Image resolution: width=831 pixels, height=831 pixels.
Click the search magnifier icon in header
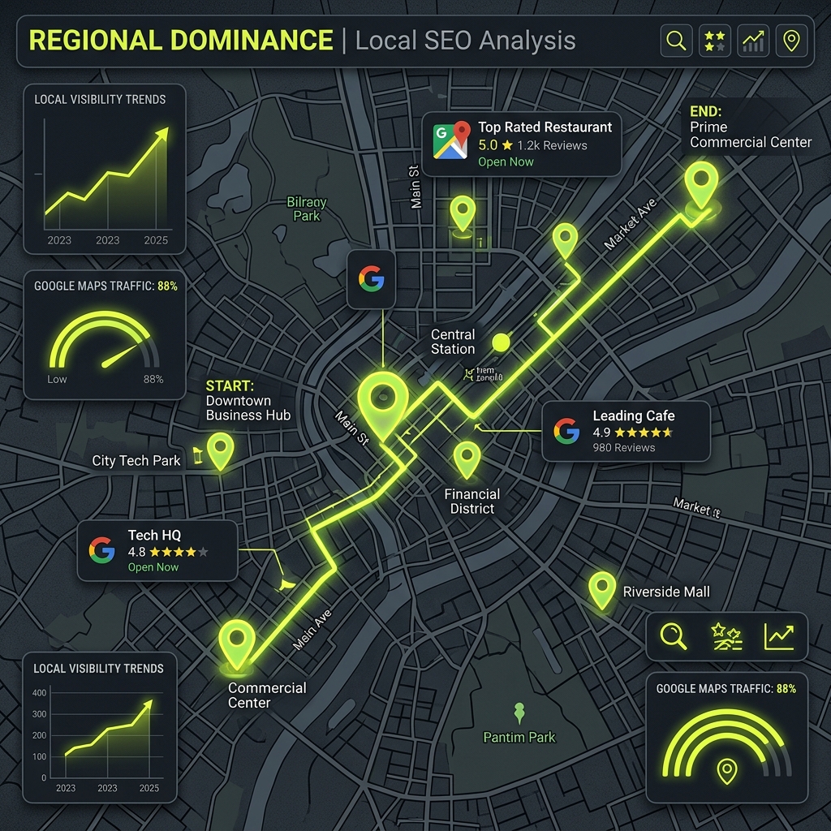coord(676,41)
